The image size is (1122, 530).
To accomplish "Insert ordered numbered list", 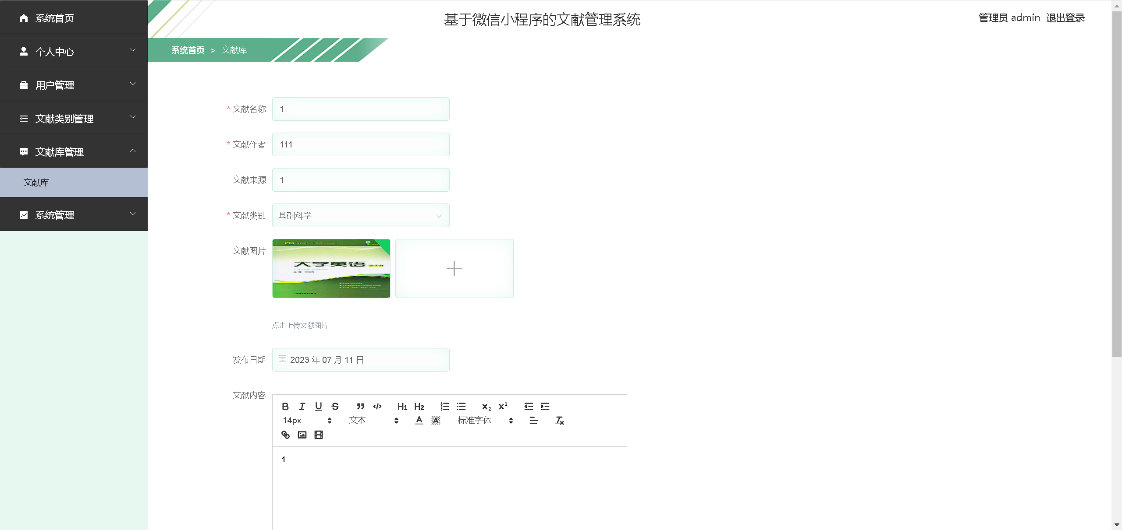I will tap(444, 406).
